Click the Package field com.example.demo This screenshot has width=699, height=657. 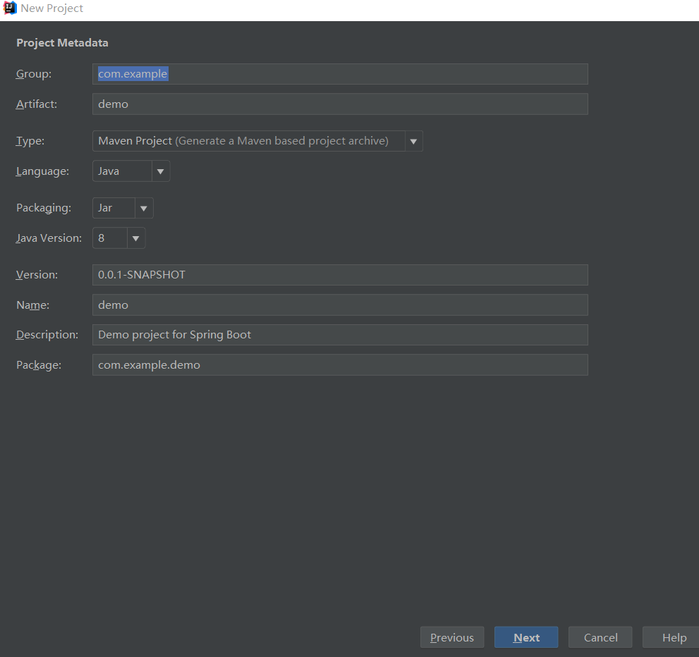click(340, 365)
